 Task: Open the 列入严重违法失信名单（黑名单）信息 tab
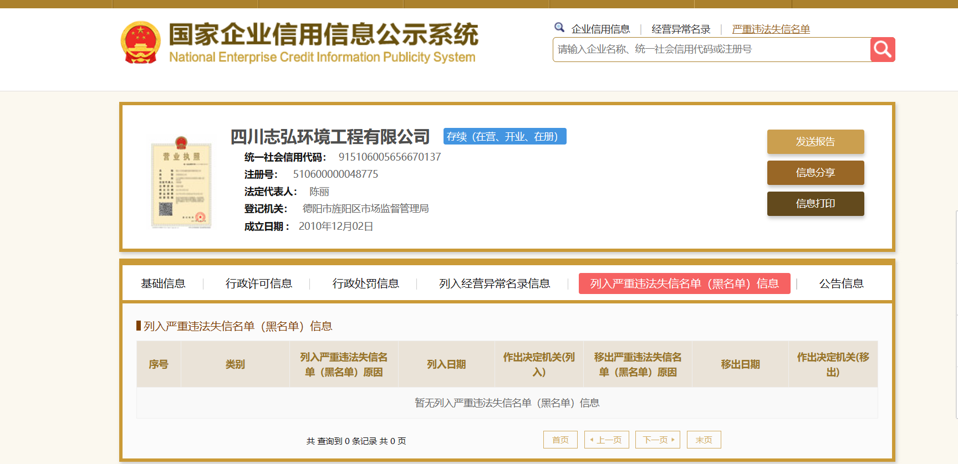pyautogui.click(x=685, y=283)
